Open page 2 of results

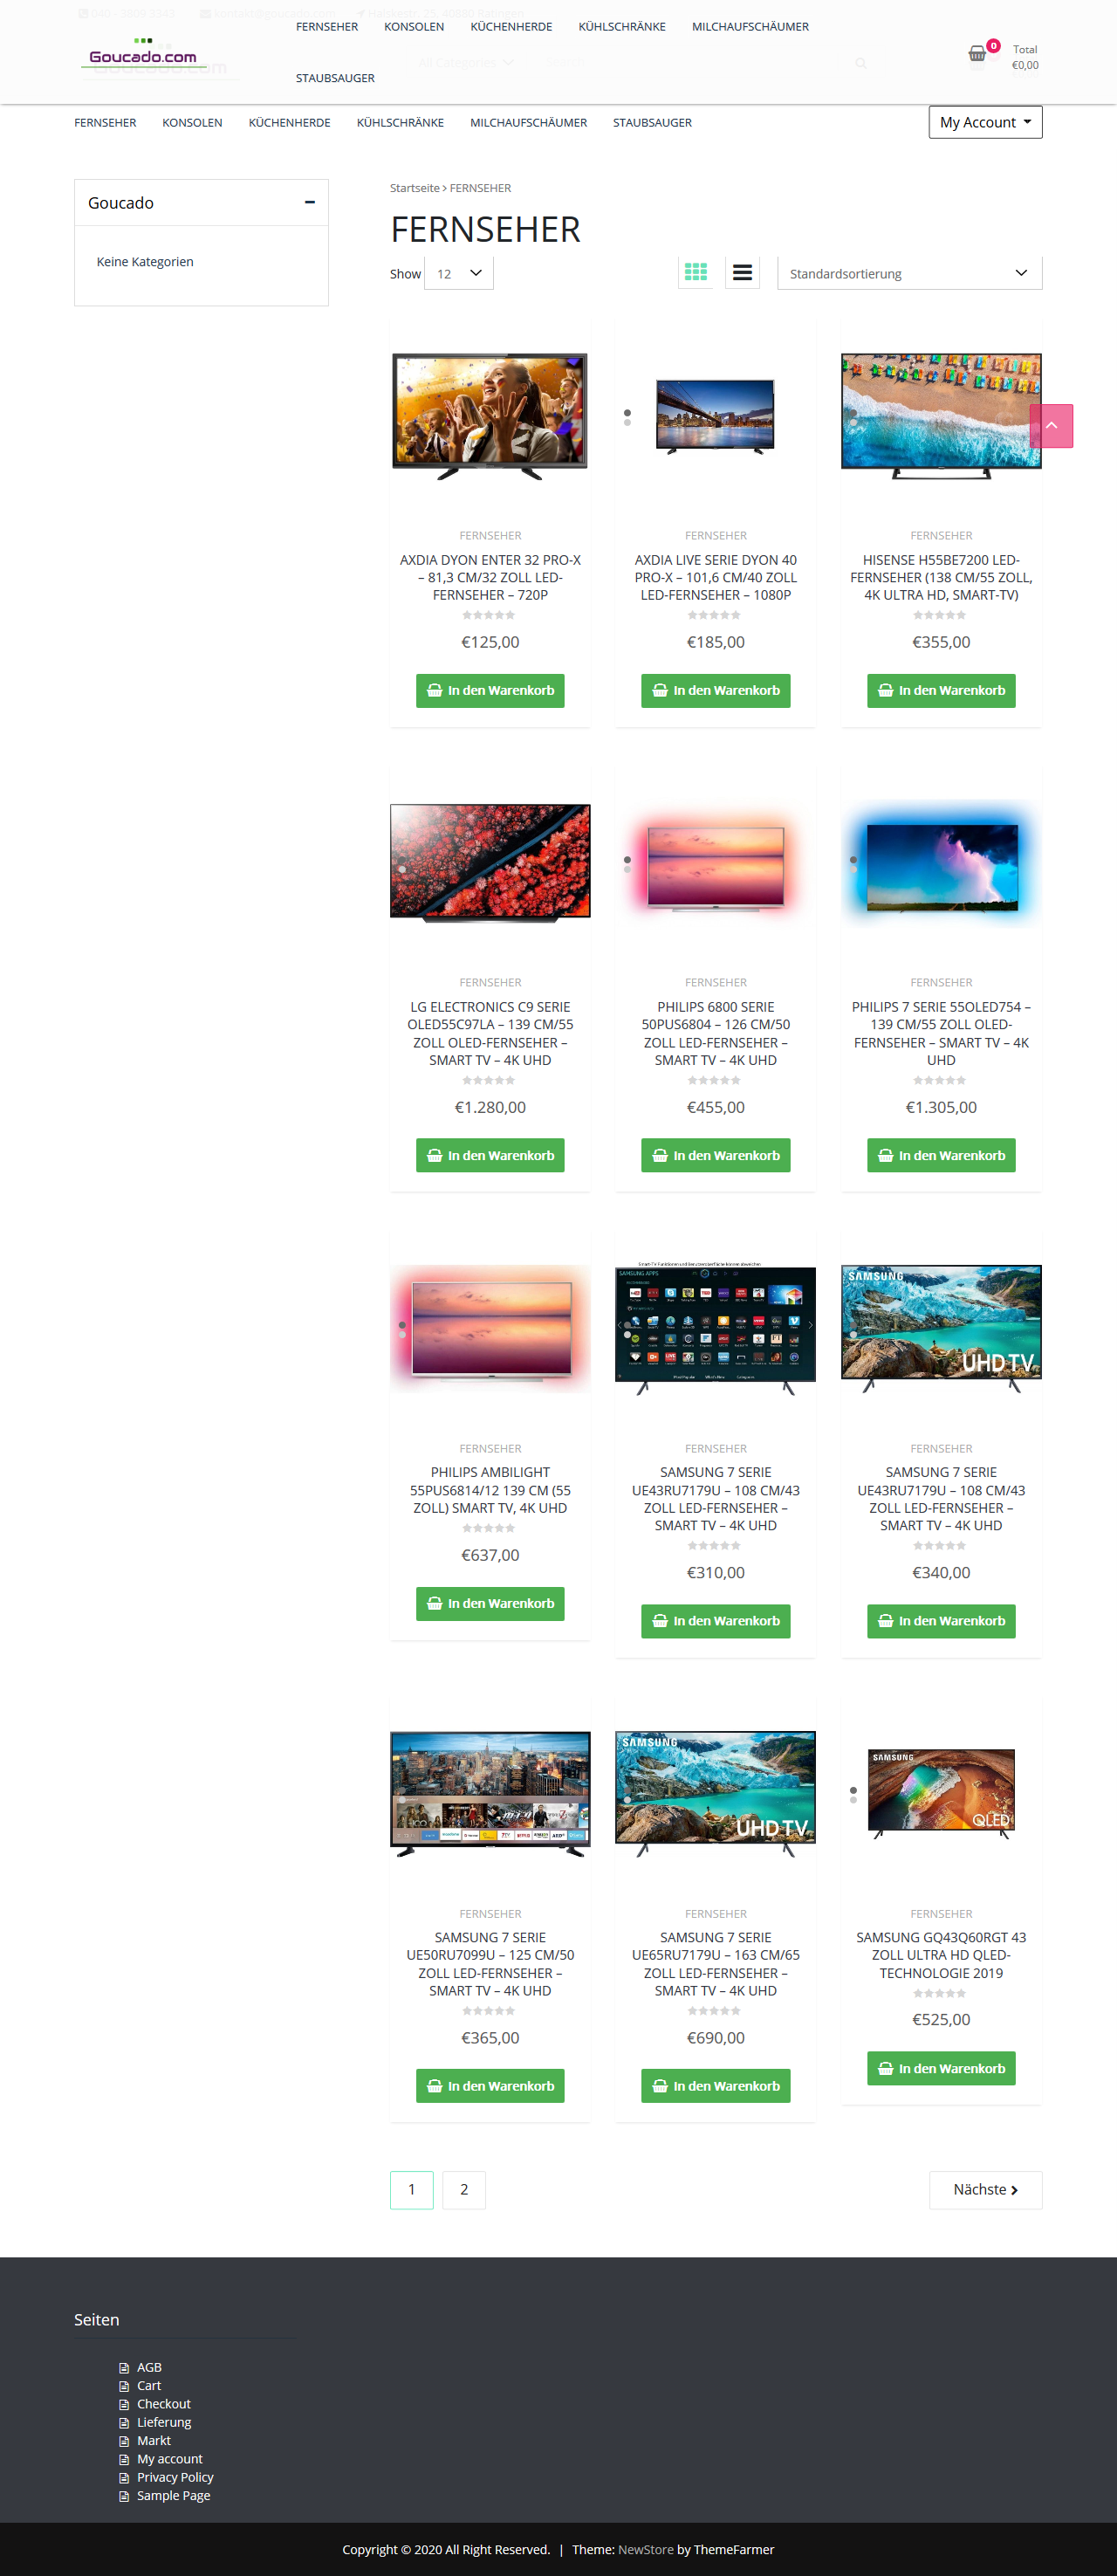pyautogui.click(x=463, y=2189)
